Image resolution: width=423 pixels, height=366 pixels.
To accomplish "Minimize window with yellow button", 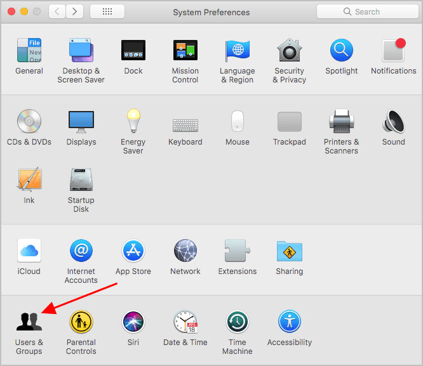I will (24, 11).
